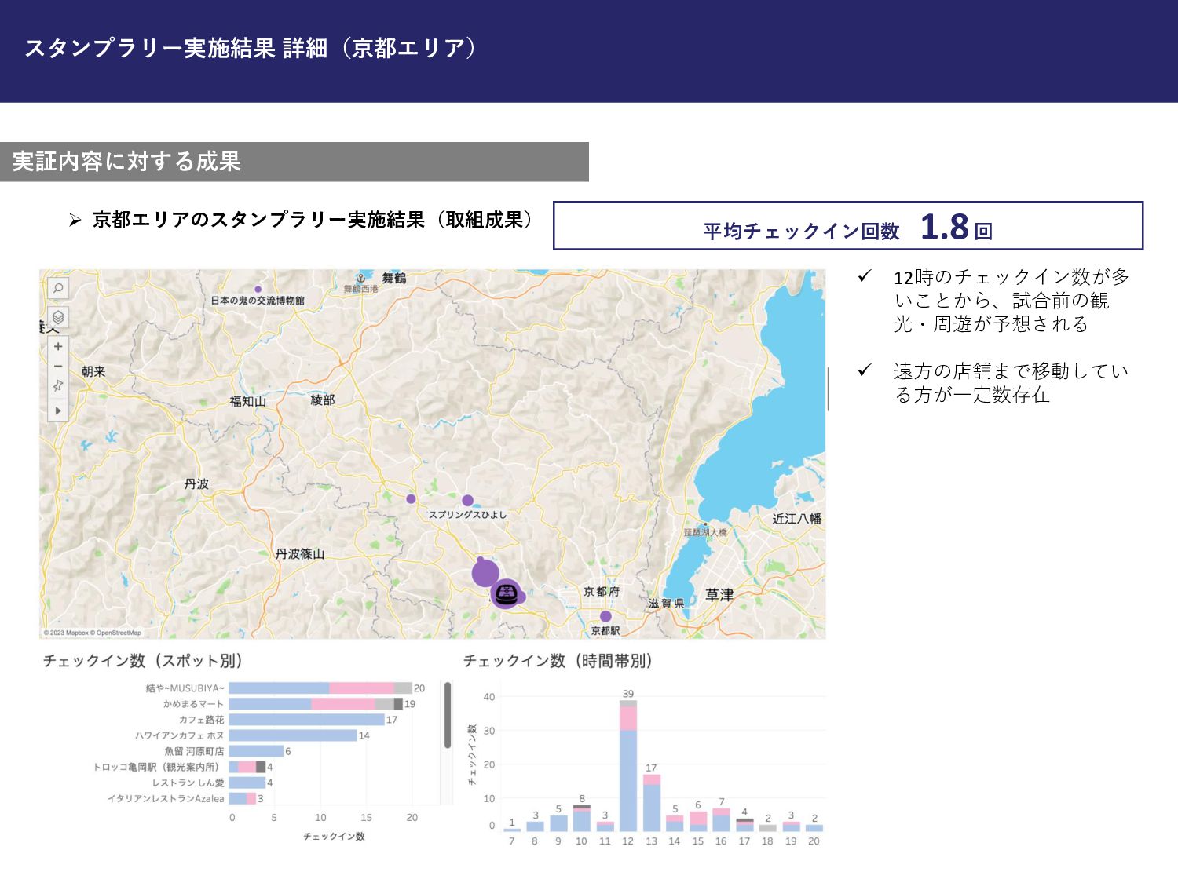
Task: Click the '実証内容に対する成果' gray header
Action: click(x=294, y=162)
